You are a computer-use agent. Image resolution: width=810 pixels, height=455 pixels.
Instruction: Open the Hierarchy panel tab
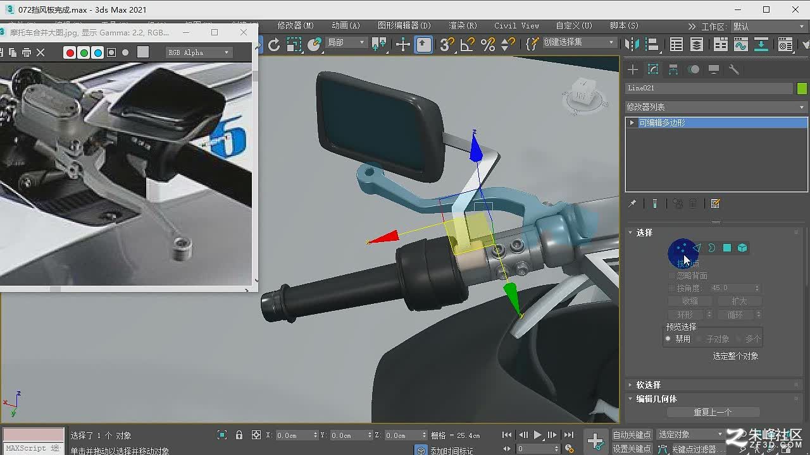[x=673, y=70]
